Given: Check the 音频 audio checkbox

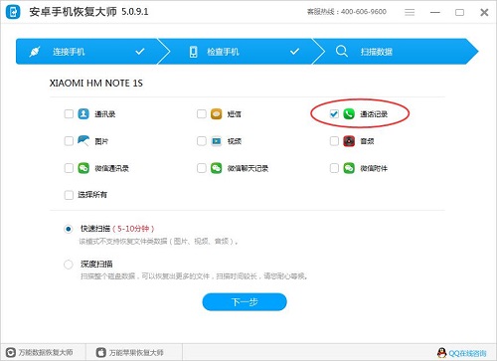Looking at the screenshot, I should tap(334, 141).
